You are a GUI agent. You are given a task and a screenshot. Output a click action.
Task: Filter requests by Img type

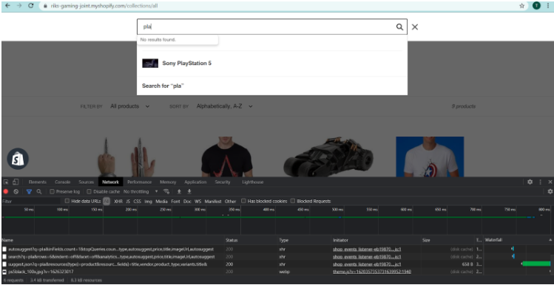[148, 202]
